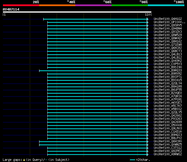Open hit UniRef100_Q4H1G2
Viewport: 187px width, 162px height.
click(168, 19)
